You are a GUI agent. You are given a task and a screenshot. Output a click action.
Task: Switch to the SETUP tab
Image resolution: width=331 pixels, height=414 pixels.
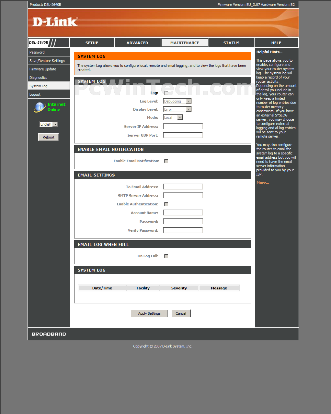pos(92,43)
